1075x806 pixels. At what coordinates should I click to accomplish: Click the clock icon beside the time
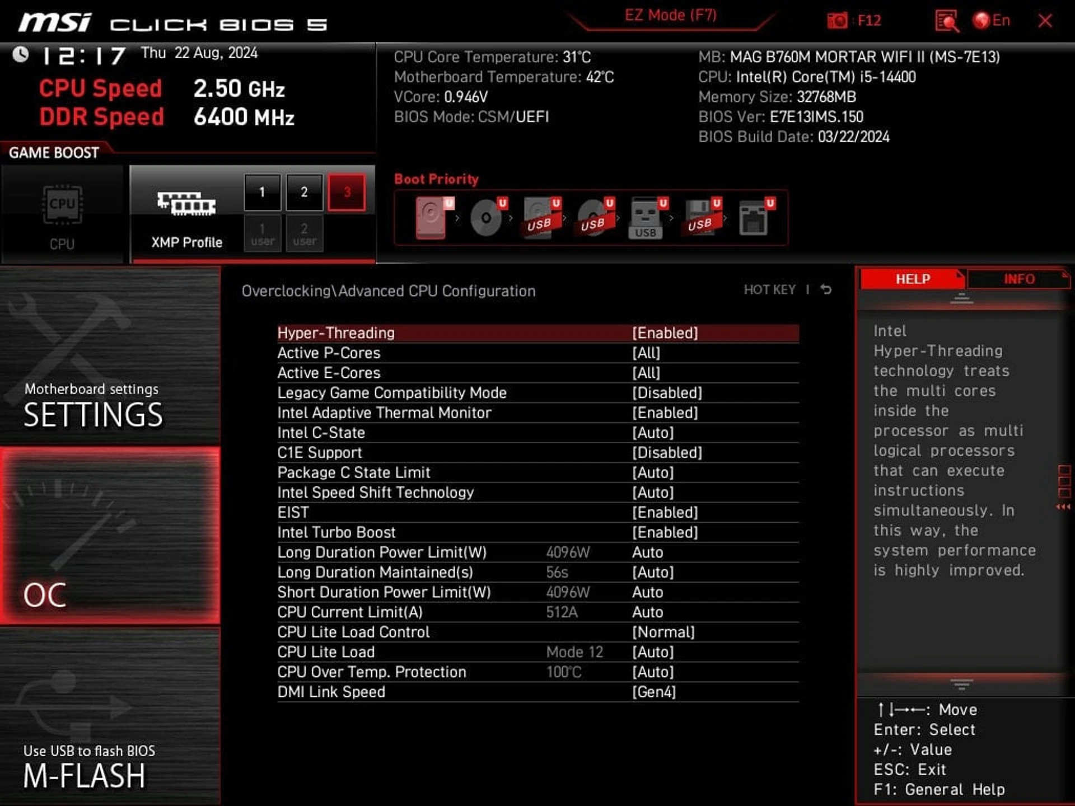pyautogui.click(x=21, y=54)
